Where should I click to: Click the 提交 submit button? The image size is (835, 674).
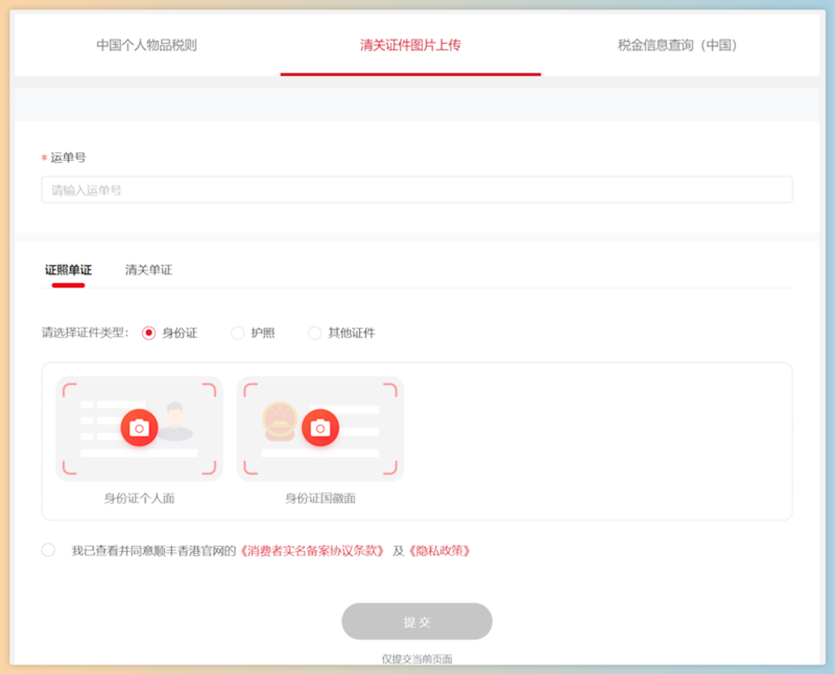(417, 621)
